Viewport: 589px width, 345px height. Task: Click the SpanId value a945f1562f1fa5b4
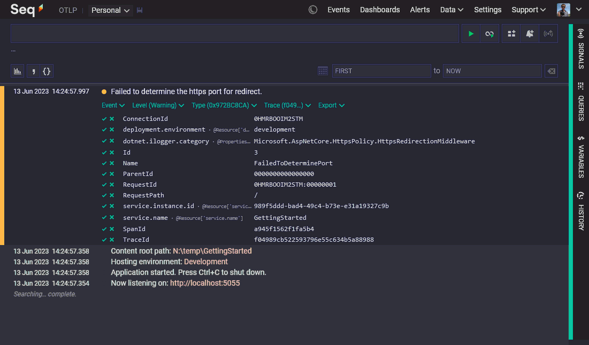click(x=284, y=229)
